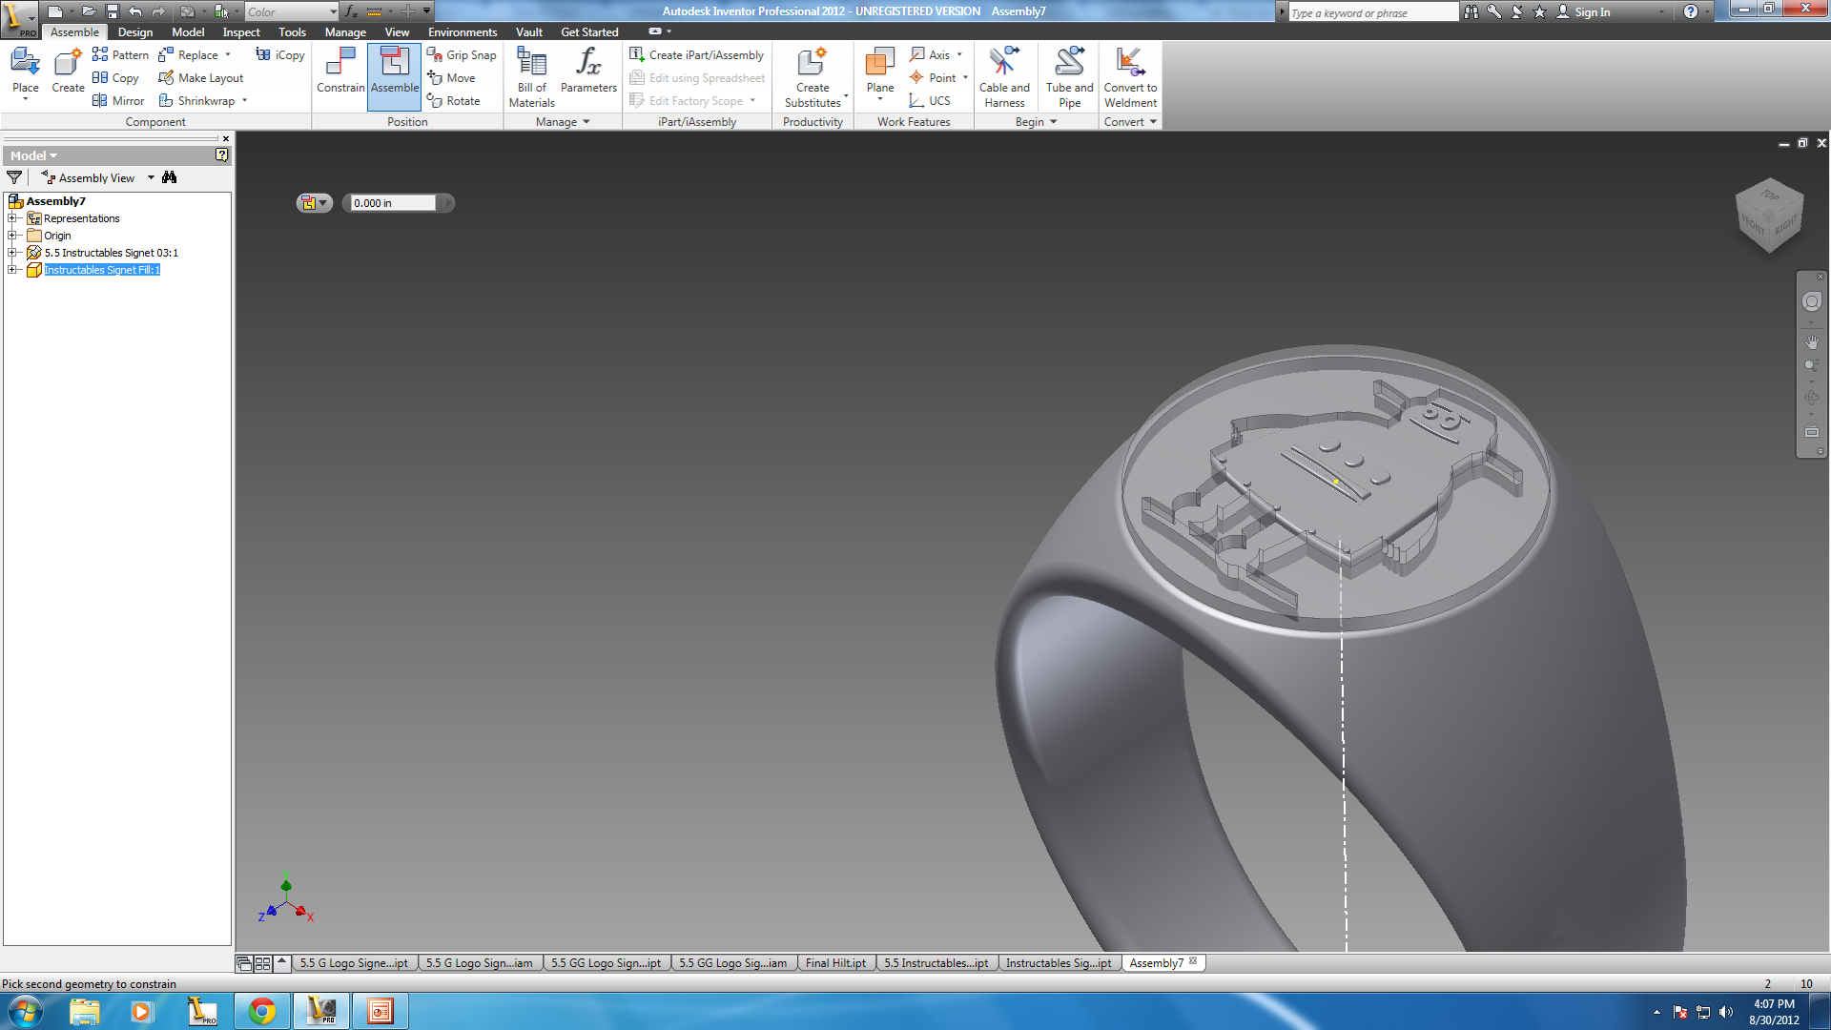Click the PowerPoint icon in taskbar
This screenshot has width=1831, height=1030.
point(381,1011)
